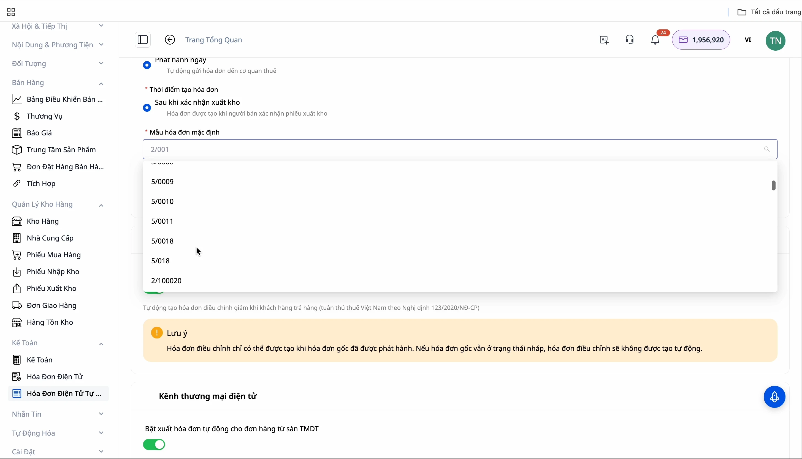Click the notification bell icon

(655, 40)
